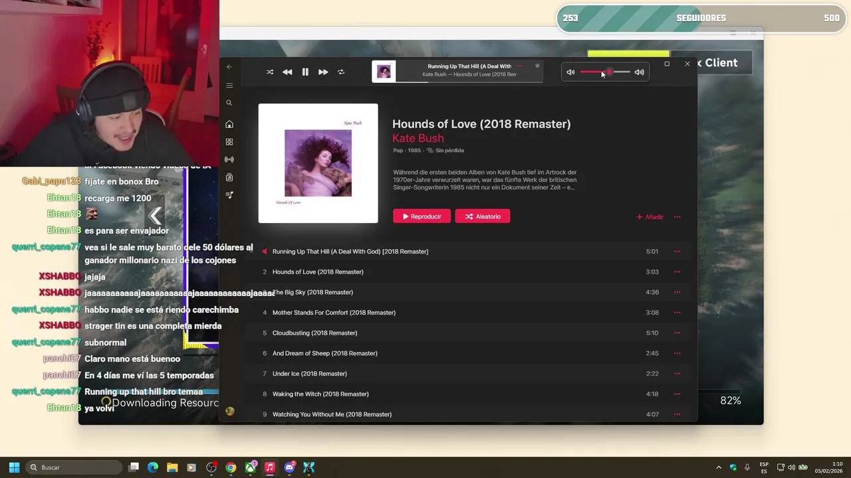Click the max volume speaker icon
The height and width of the screenshot is (478, 851).
coord(639,72)
